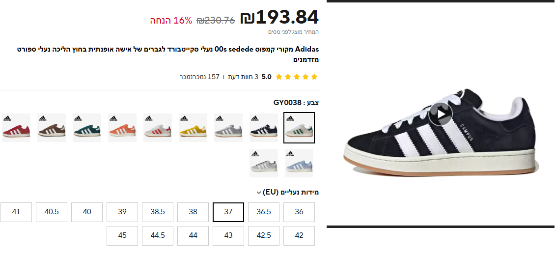Play the product video on shoe image
Viewport: 556px width, 254px height.
click(441, 114)
